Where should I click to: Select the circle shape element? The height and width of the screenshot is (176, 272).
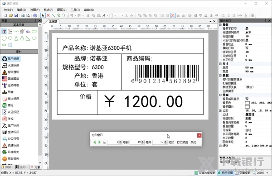[4, 38]
